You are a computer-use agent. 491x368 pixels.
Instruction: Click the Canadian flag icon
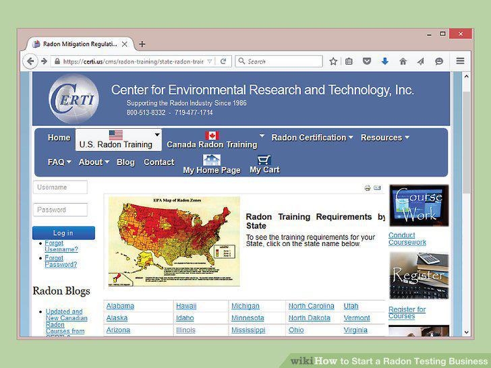(212, 135)
